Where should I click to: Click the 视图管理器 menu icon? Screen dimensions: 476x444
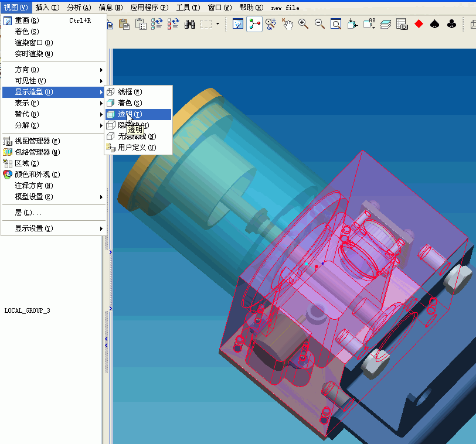[8, 141]
